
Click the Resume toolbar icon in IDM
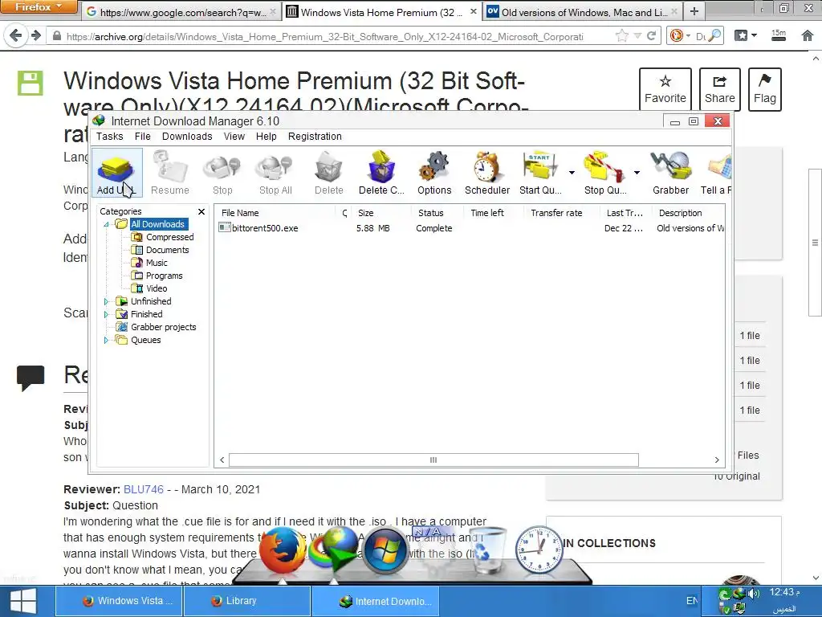(x=170, y=174)
